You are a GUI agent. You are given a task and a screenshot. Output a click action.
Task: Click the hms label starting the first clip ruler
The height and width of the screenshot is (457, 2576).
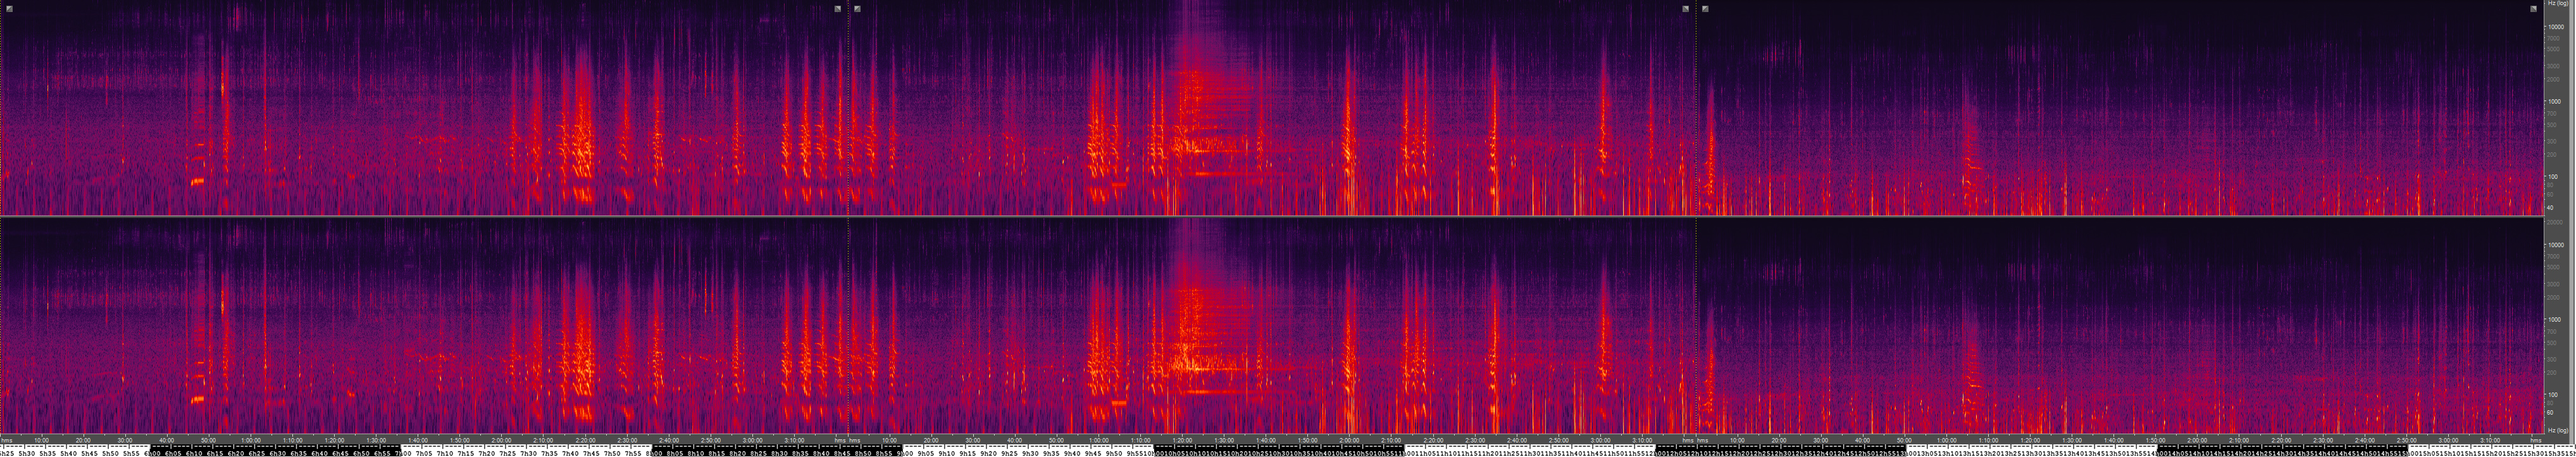click(7, 440)
